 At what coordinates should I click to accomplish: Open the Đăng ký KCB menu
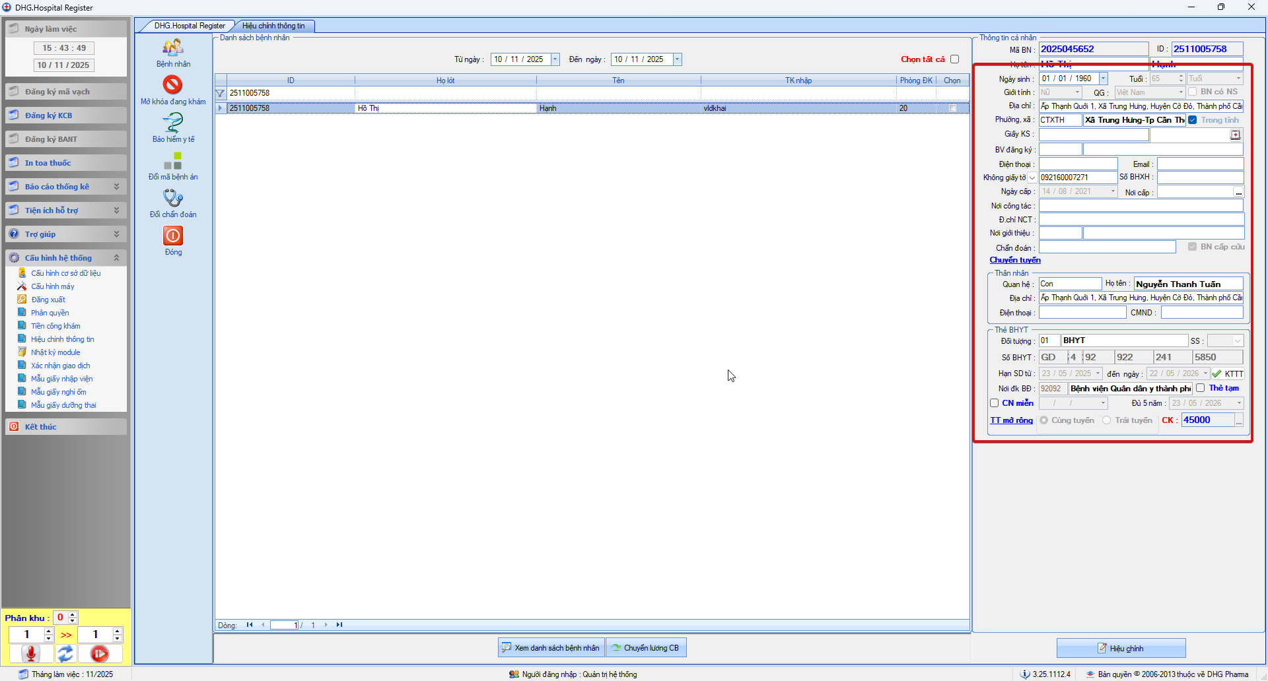coord(65,115)
